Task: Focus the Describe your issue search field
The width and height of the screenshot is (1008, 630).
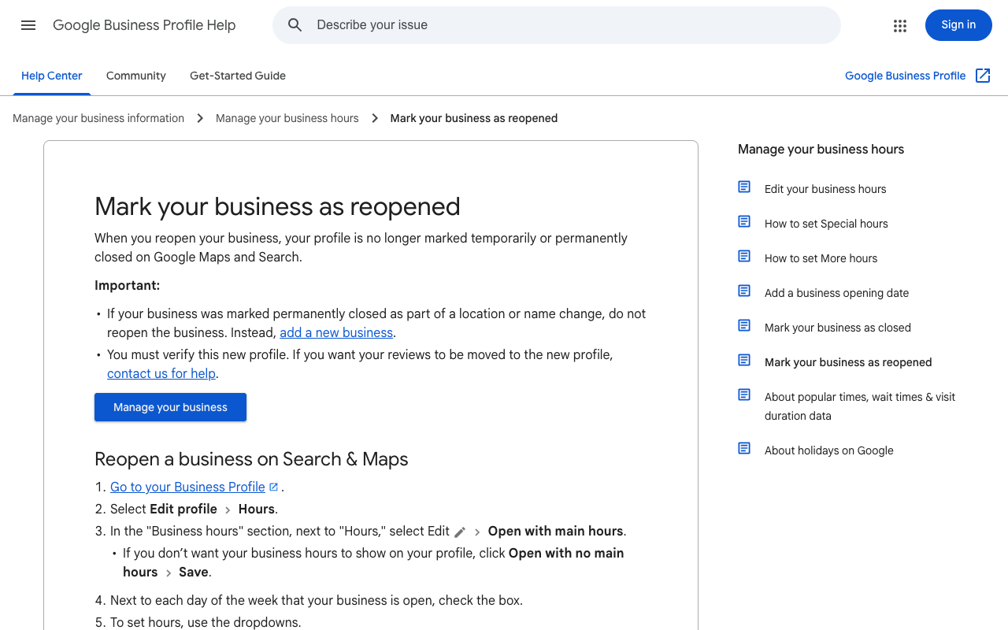Action: (557, 25)
